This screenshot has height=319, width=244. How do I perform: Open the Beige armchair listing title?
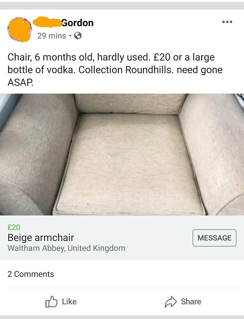pos(41,238)
